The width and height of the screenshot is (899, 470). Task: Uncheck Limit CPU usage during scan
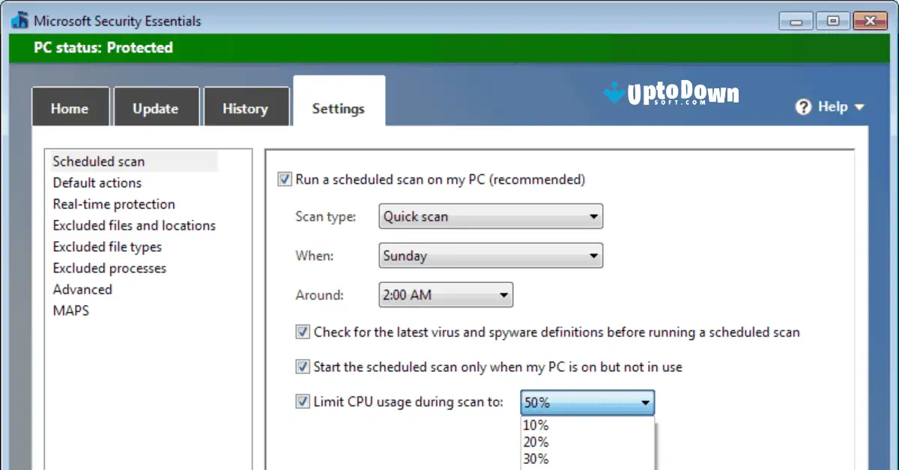pos(303,402)
